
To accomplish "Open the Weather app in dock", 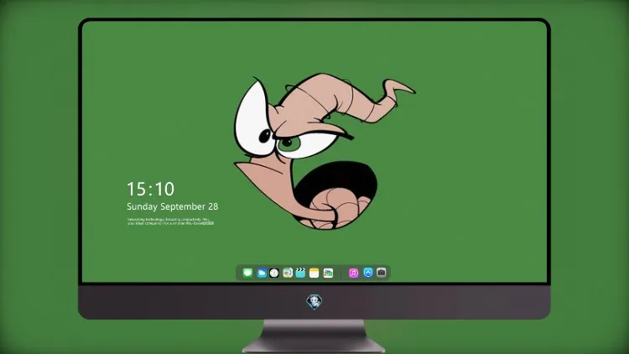I will tap(262, 273).
